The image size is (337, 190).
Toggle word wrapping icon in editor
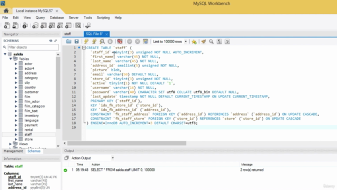click(x=227, y=41)
